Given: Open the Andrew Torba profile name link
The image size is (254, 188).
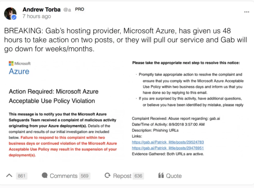Looking at the screenshot, I should click(42, 9).
